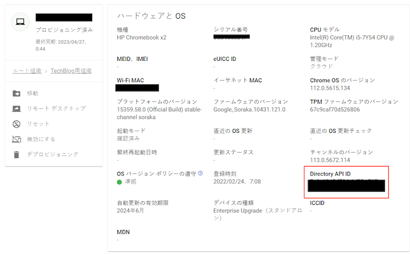Click the disable device icon
This screenshot has height=254, width=410.
[17, 139]
